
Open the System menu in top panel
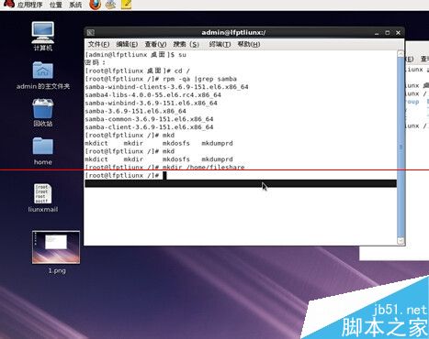[x=75, y=5]
